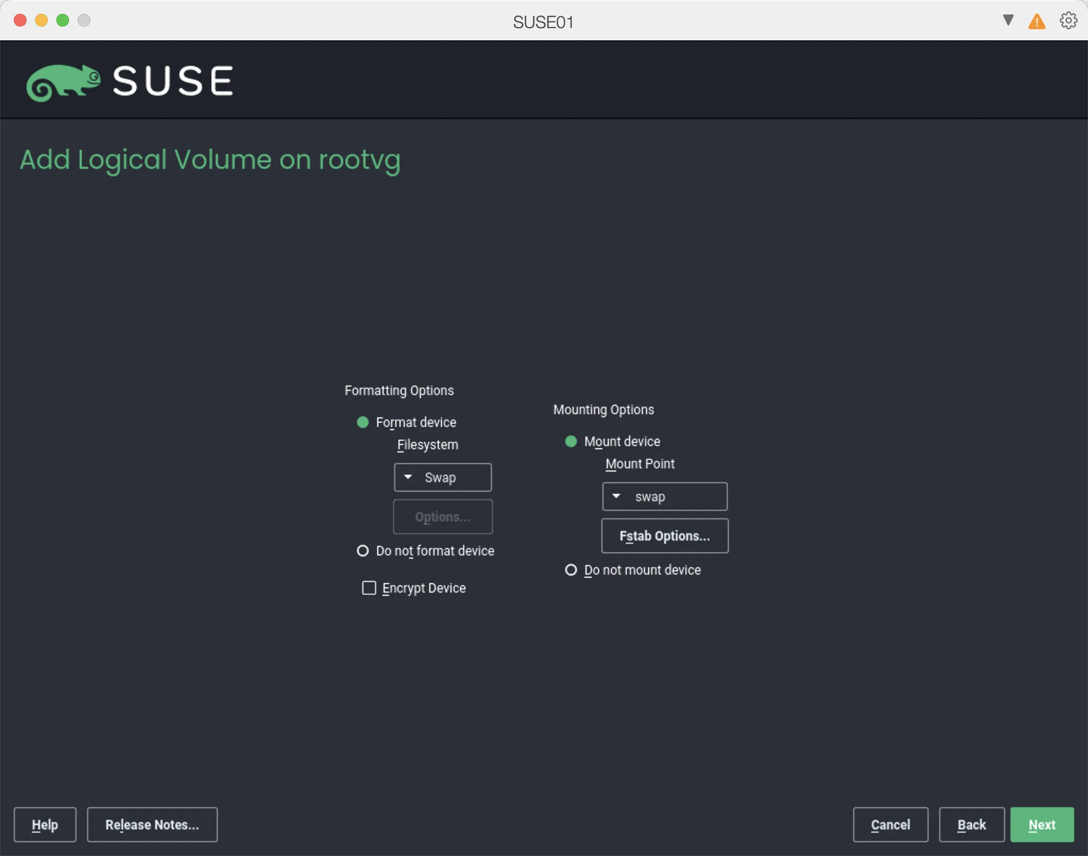1088x856 pixels.
Task: Open the Filesystem dropdown showing Swap
Action: point(443,477)
